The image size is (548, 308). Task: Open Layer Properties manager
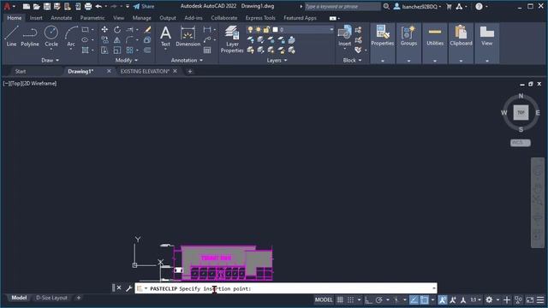232,39
